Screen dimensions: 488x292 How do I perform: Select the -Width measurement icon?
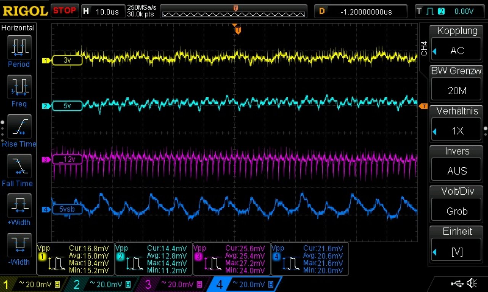pyautogui.click(x=19, y=244)
